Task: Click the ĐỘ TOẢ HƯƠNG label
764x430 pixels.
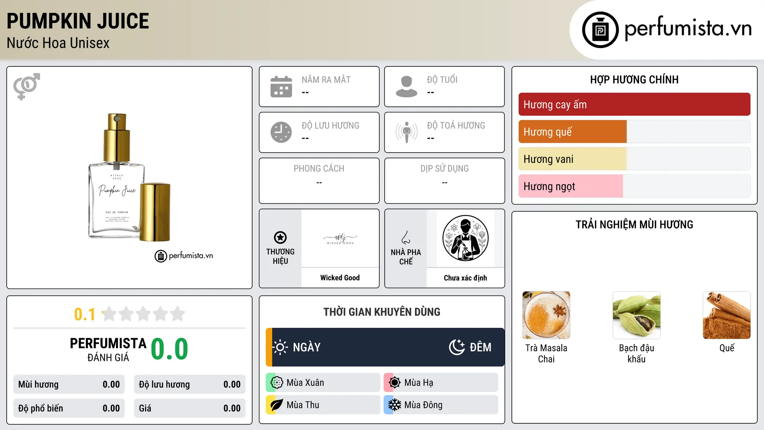Action: point(456,125)
